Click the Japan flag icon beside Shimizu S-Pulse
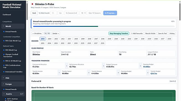 point(32,4)
